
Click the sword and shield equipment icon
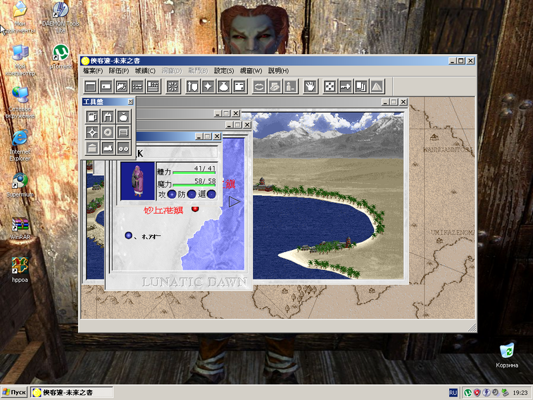(x=193, y=87)
